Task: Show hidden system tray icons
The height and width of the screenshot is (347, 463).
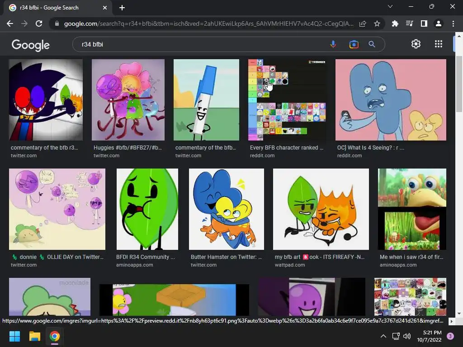Action: click(383, 336)
